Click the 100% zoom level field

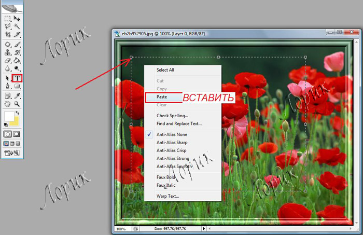[121, 228]
